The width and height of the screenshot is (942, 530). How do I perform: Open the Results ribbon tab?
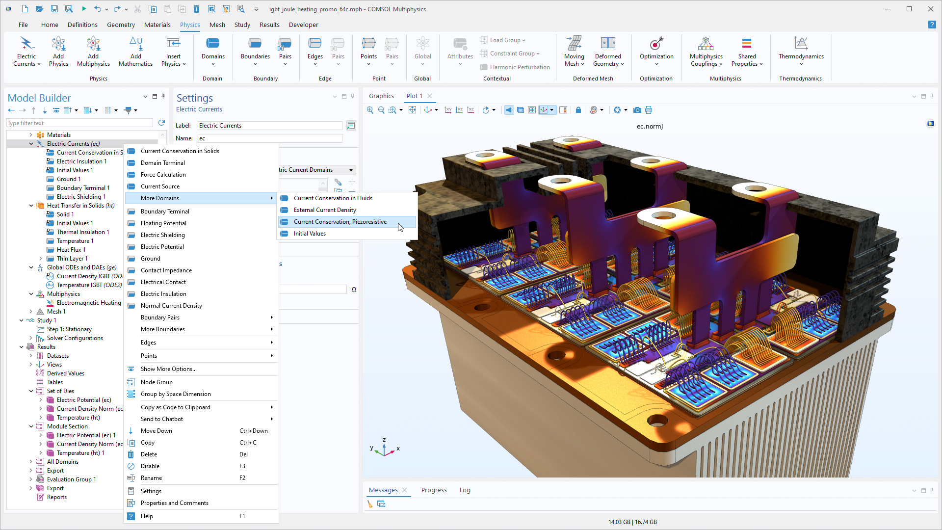[269, 25]
